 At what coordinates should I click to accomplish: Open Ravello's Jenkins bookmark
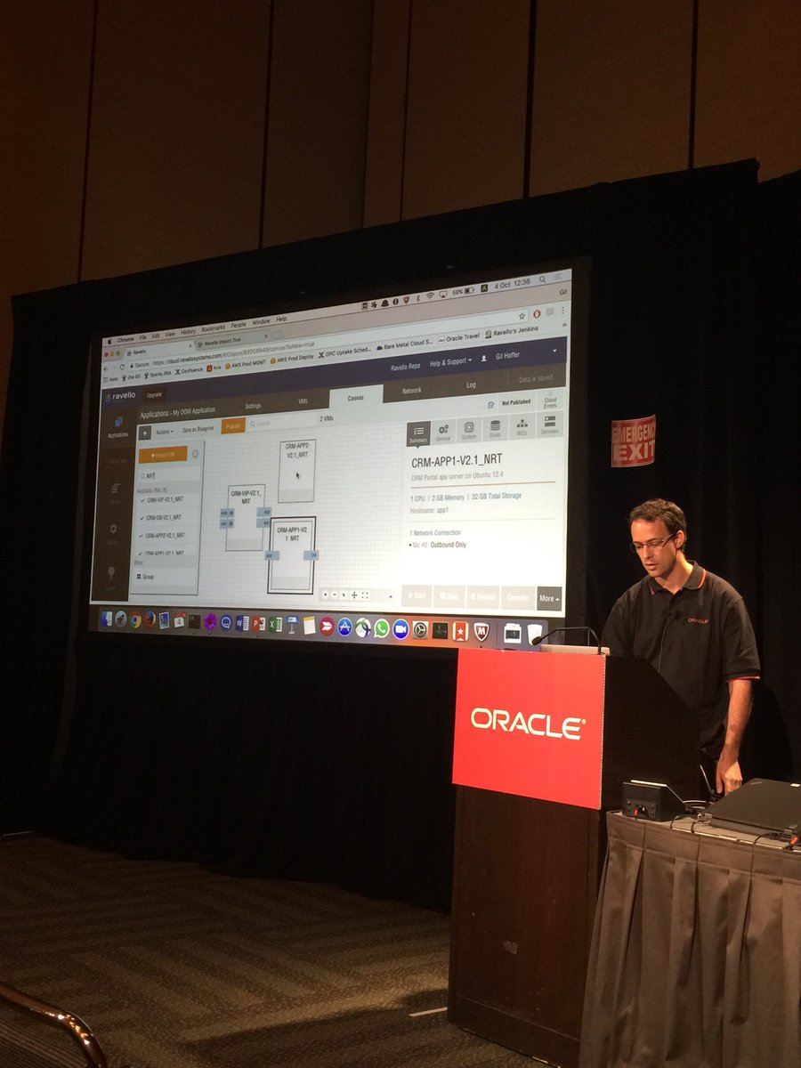[512, 331]
